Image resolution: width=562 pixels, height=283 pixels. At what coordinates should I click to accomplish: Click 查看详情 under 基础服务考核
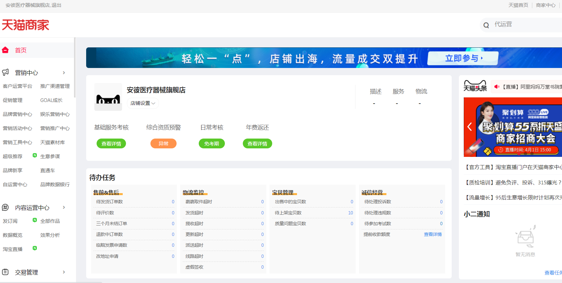click(111, 143)
